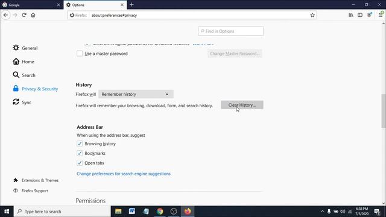Open the Library icon in toolbar
Image resolution: width=386 pixels, height=217 pixels.
[x=351, y=15]
